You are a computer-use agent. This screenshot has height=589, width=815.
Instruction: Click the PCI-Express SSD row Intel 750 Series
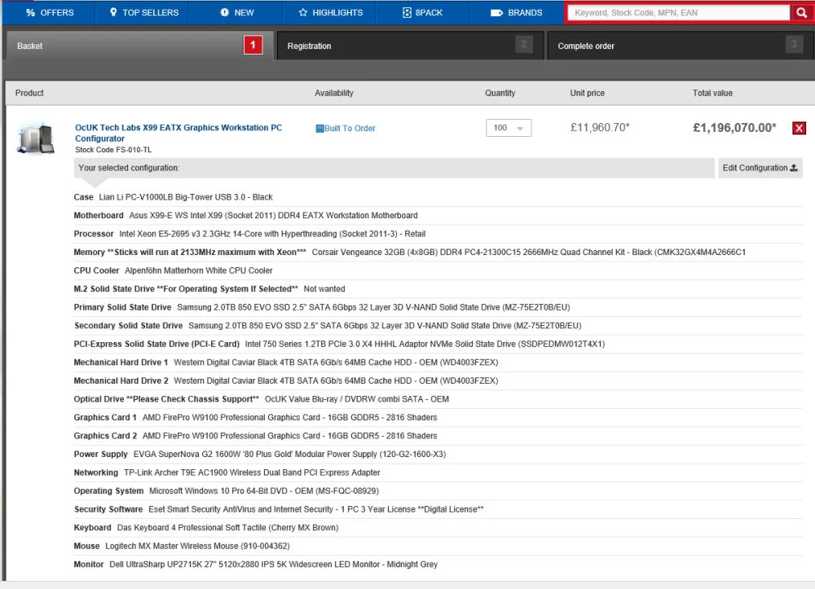tap(438, 344)
